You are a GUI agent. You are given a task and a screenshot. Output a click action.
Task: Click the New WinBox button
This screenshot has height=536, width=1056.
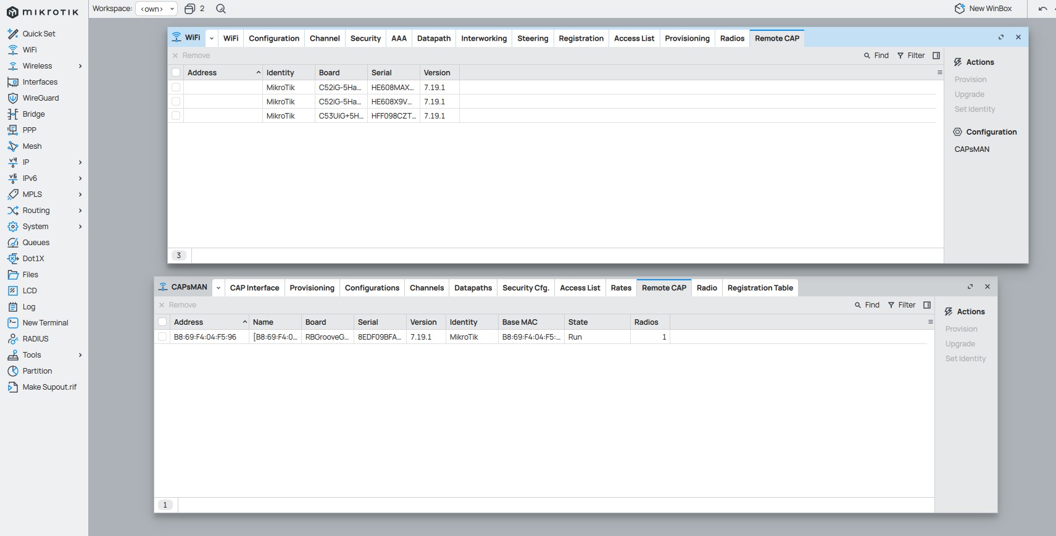(x=983, y=9)
